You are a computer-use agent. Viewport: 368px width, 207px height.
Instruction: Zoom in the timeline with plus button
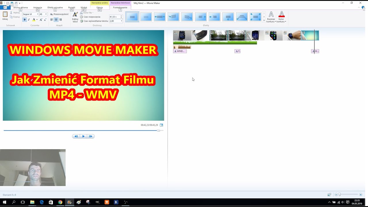pos(361,195)
